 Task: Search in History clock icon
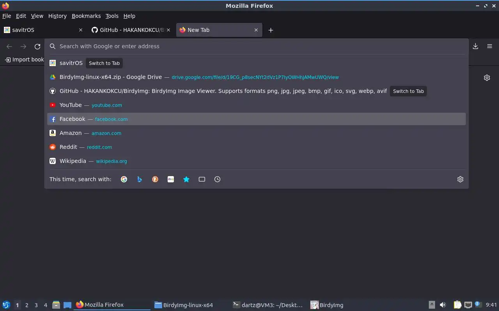point(218,179)
